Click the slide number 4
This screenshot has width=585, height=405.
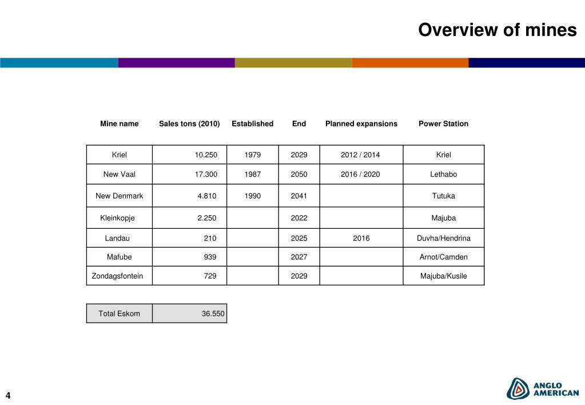8,396
